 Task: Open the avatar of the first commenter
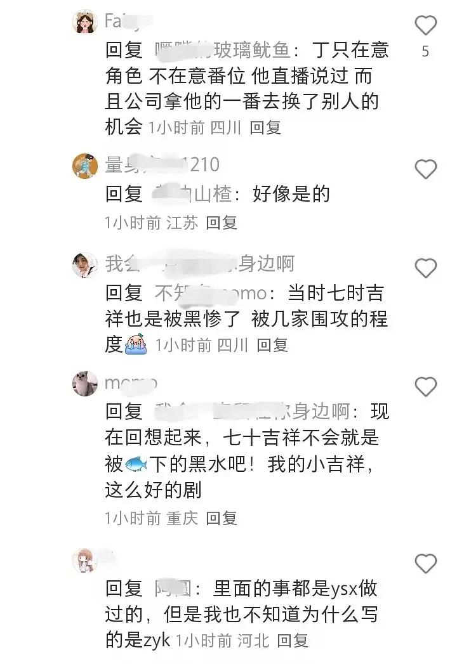[x=85, y=22]
